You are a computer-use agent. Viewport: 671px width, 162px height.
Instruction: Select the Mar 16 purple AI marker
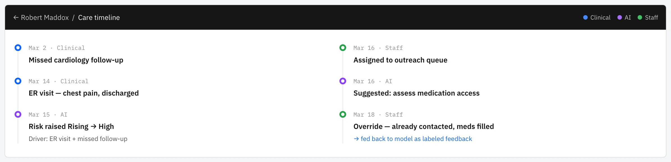[343, 81]
